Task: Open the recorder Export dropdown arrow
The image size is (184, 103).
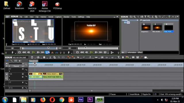Action: click(108, 53)
